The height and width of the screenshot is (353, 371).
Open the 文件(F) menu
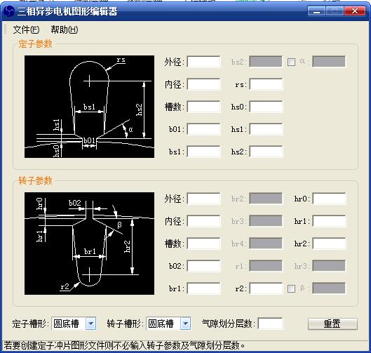26,29
